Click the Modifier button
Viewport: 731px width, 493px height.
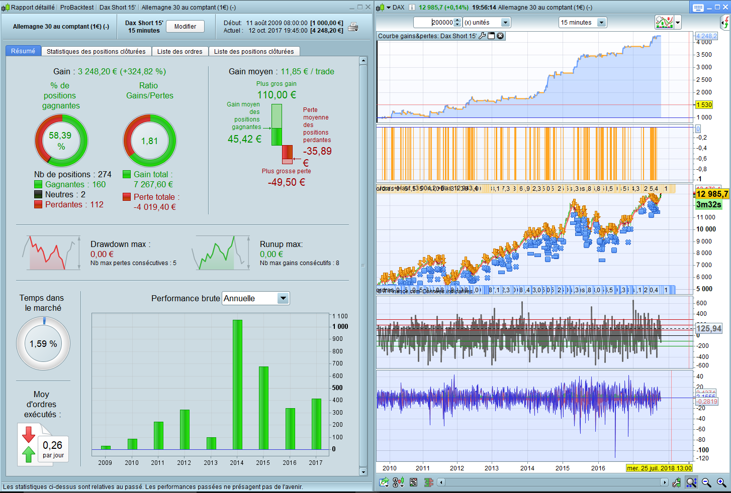coord(185,26)
